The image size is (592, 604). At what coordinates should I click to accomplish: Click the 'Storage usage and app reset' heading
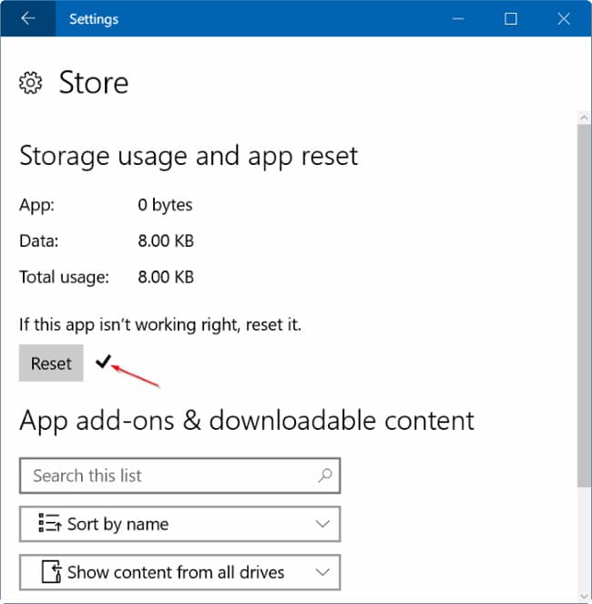189,156
